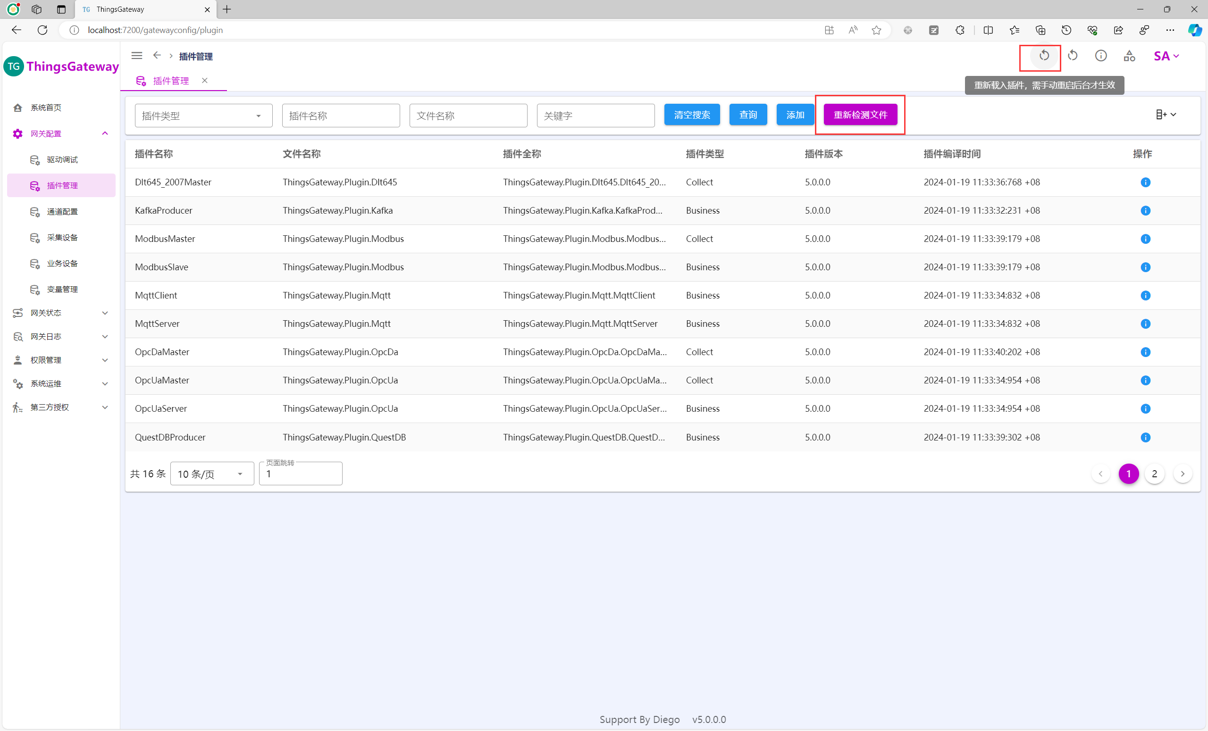Image resolution: width=1208 pixels, height=731 pixels.
Task: Select 变量管理 sidebar item
Action: 62,290
